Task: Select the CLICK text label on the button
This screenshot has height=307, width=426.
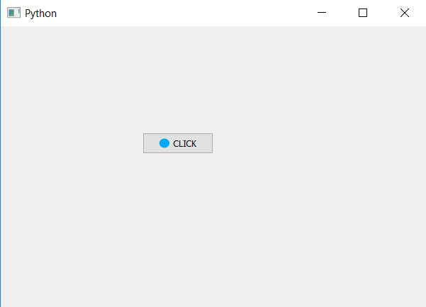Action: pyautogui.click(x=185, y=143)
